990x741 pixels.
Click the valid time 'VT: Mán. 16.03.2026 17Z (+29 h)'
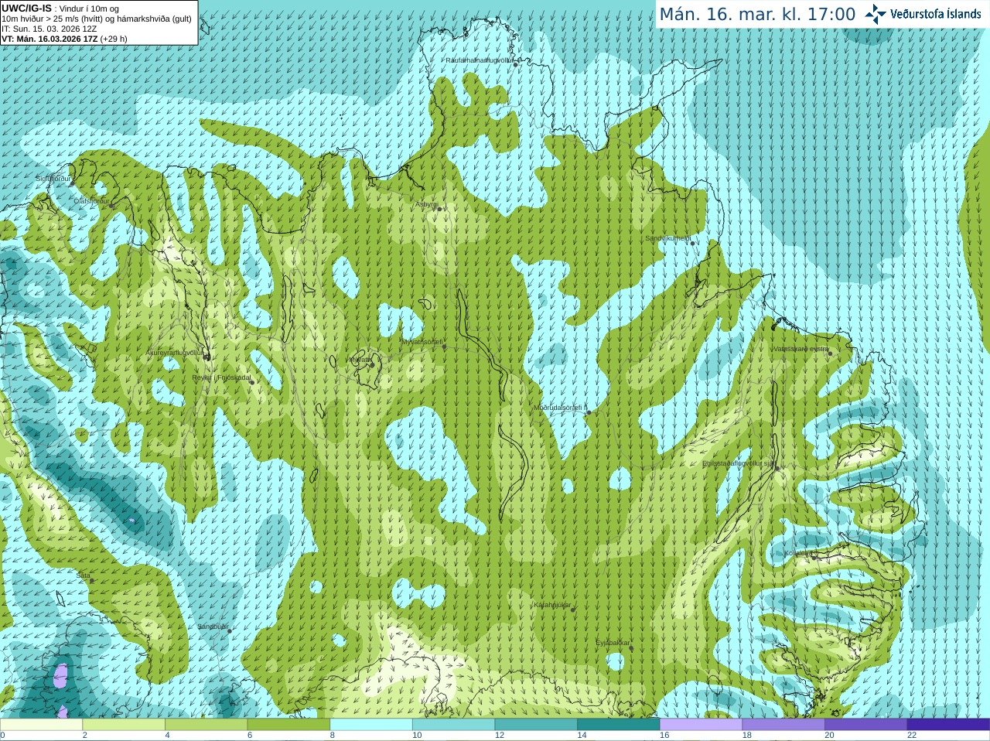64,39
